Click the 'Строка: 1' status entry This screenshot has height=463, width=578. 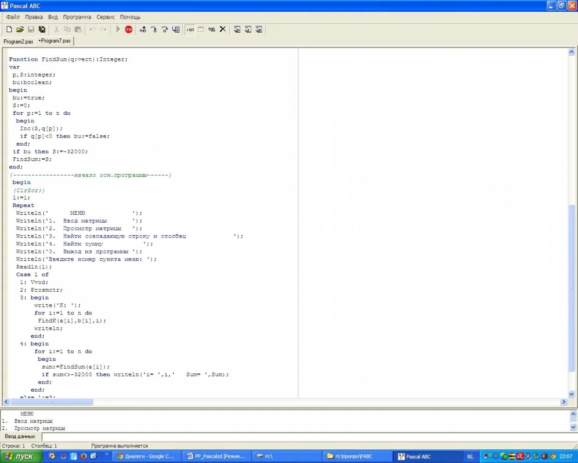14,446
